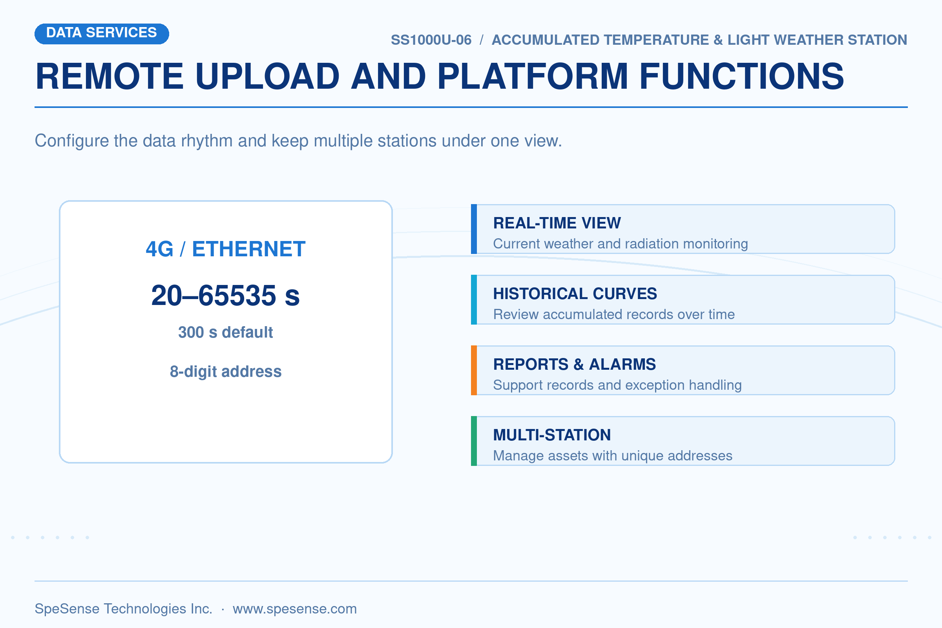Open the REPORTS & ALARMS card

click(x=683, y=371)
